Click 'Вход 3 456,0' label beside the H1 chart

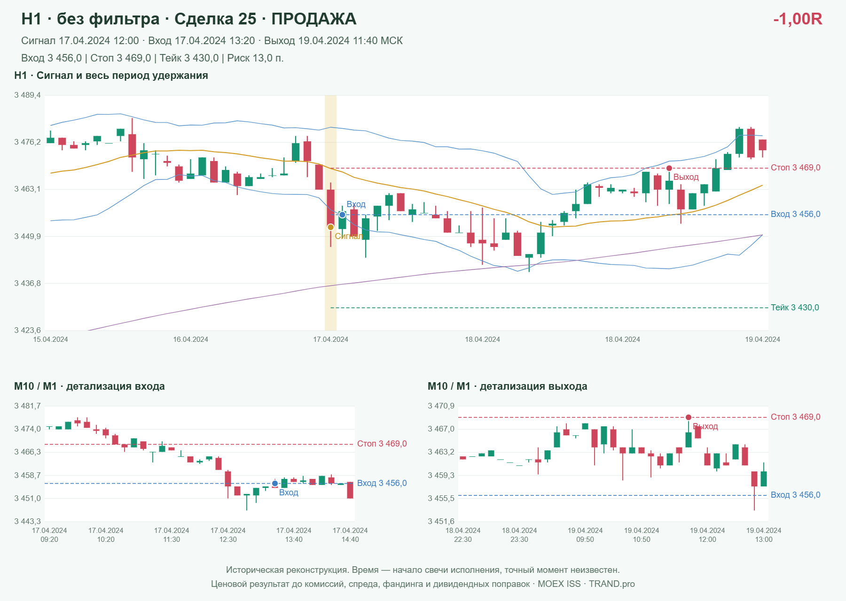[796, 214]
